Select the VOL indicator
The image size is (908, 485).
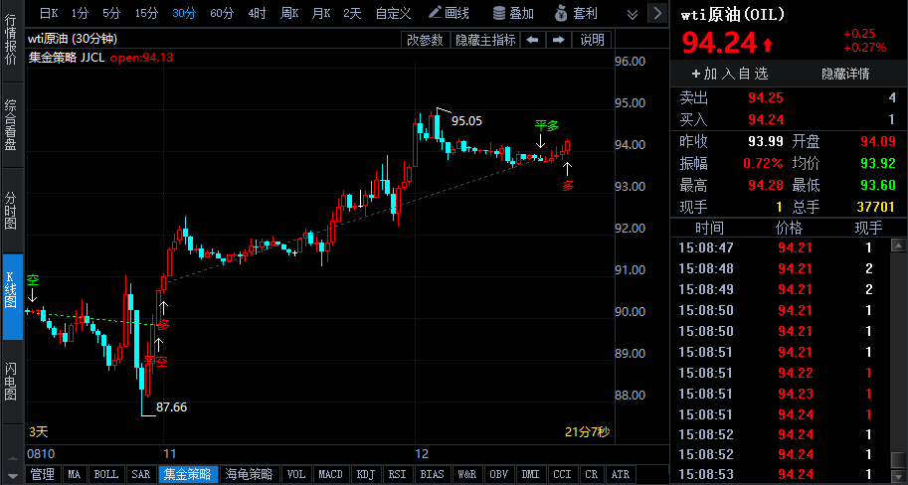[x=296, y=474]
